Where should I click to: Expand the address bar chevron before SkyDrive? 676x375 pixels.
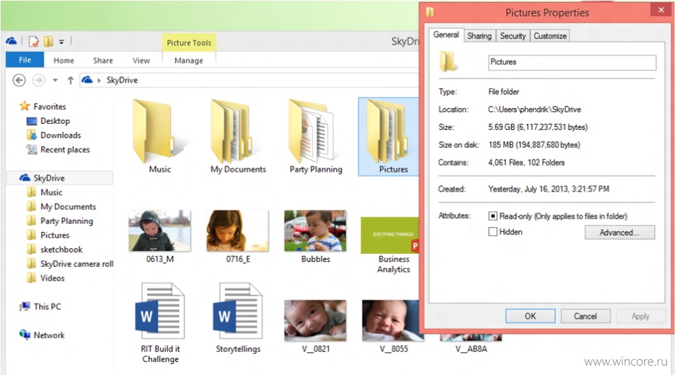pyautogui.click(x=99, y=80)
